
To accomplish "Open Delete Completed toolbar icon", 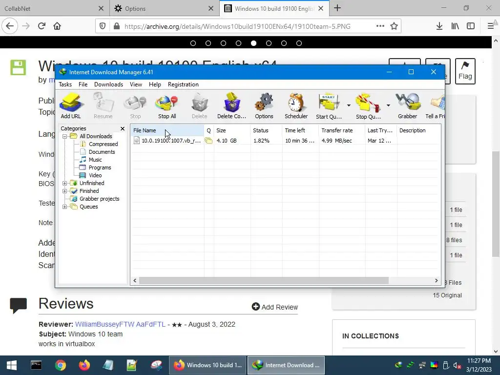I will (231, 106).
